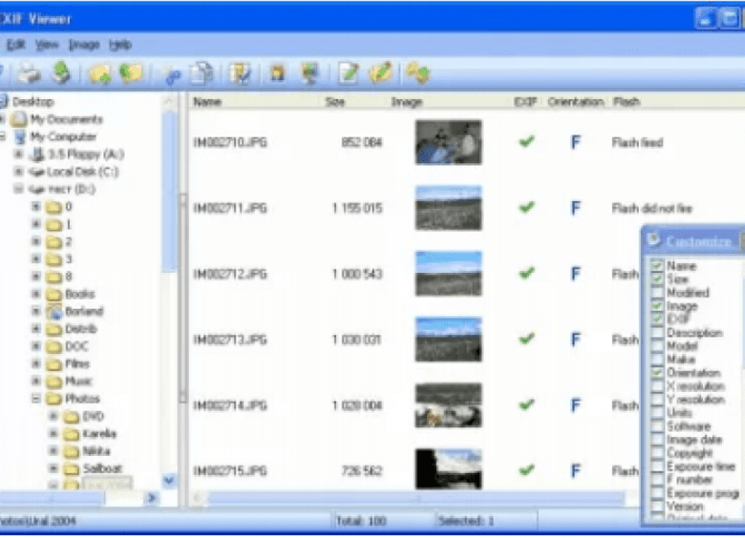Click the yellow pencil edit toolbar icon
The height and width of the screenshot is (538, 745).
380,73
